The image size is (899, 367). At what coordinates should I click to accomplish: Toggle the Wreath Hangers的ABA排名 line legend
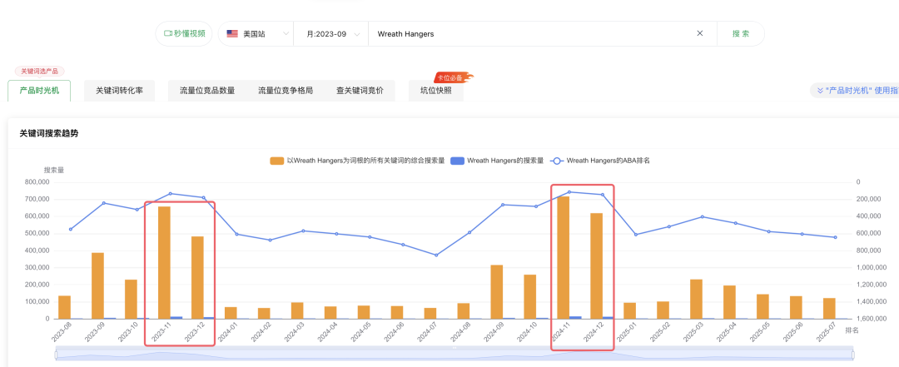click(x=599, y=161)
